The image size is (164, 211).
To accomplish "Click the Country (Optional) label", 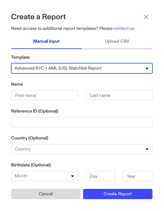I will tap(30, 138).
